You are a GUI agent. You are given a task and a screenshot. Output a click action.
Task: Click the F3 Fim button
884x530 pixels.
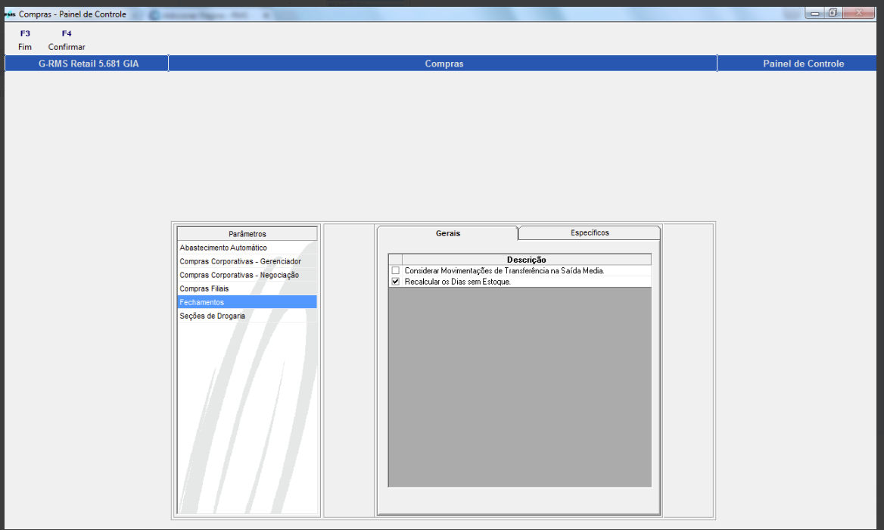(25, 40)
